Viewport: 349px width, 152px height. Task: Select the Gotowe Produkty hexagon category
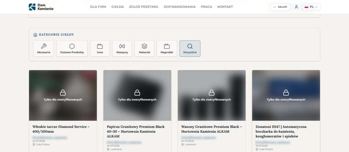72,49
